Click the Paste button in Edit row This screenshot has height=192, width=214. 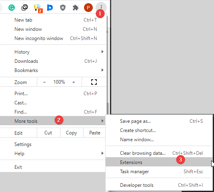click(94, 133)
